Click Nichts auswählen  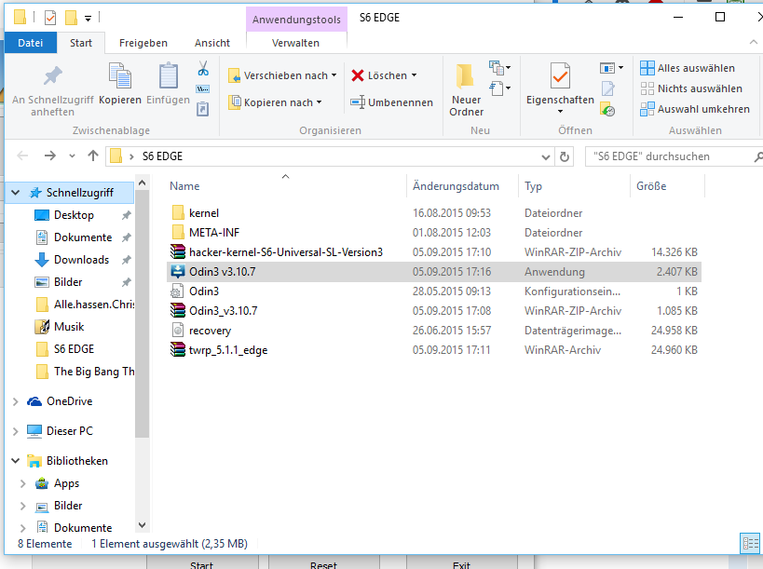[691, 88]
